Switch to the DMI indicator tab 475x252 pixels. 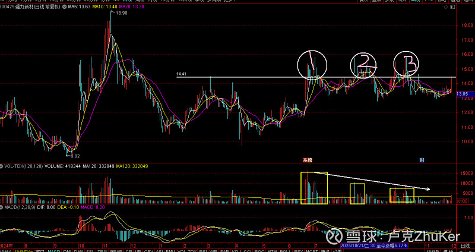click(68, 250)
